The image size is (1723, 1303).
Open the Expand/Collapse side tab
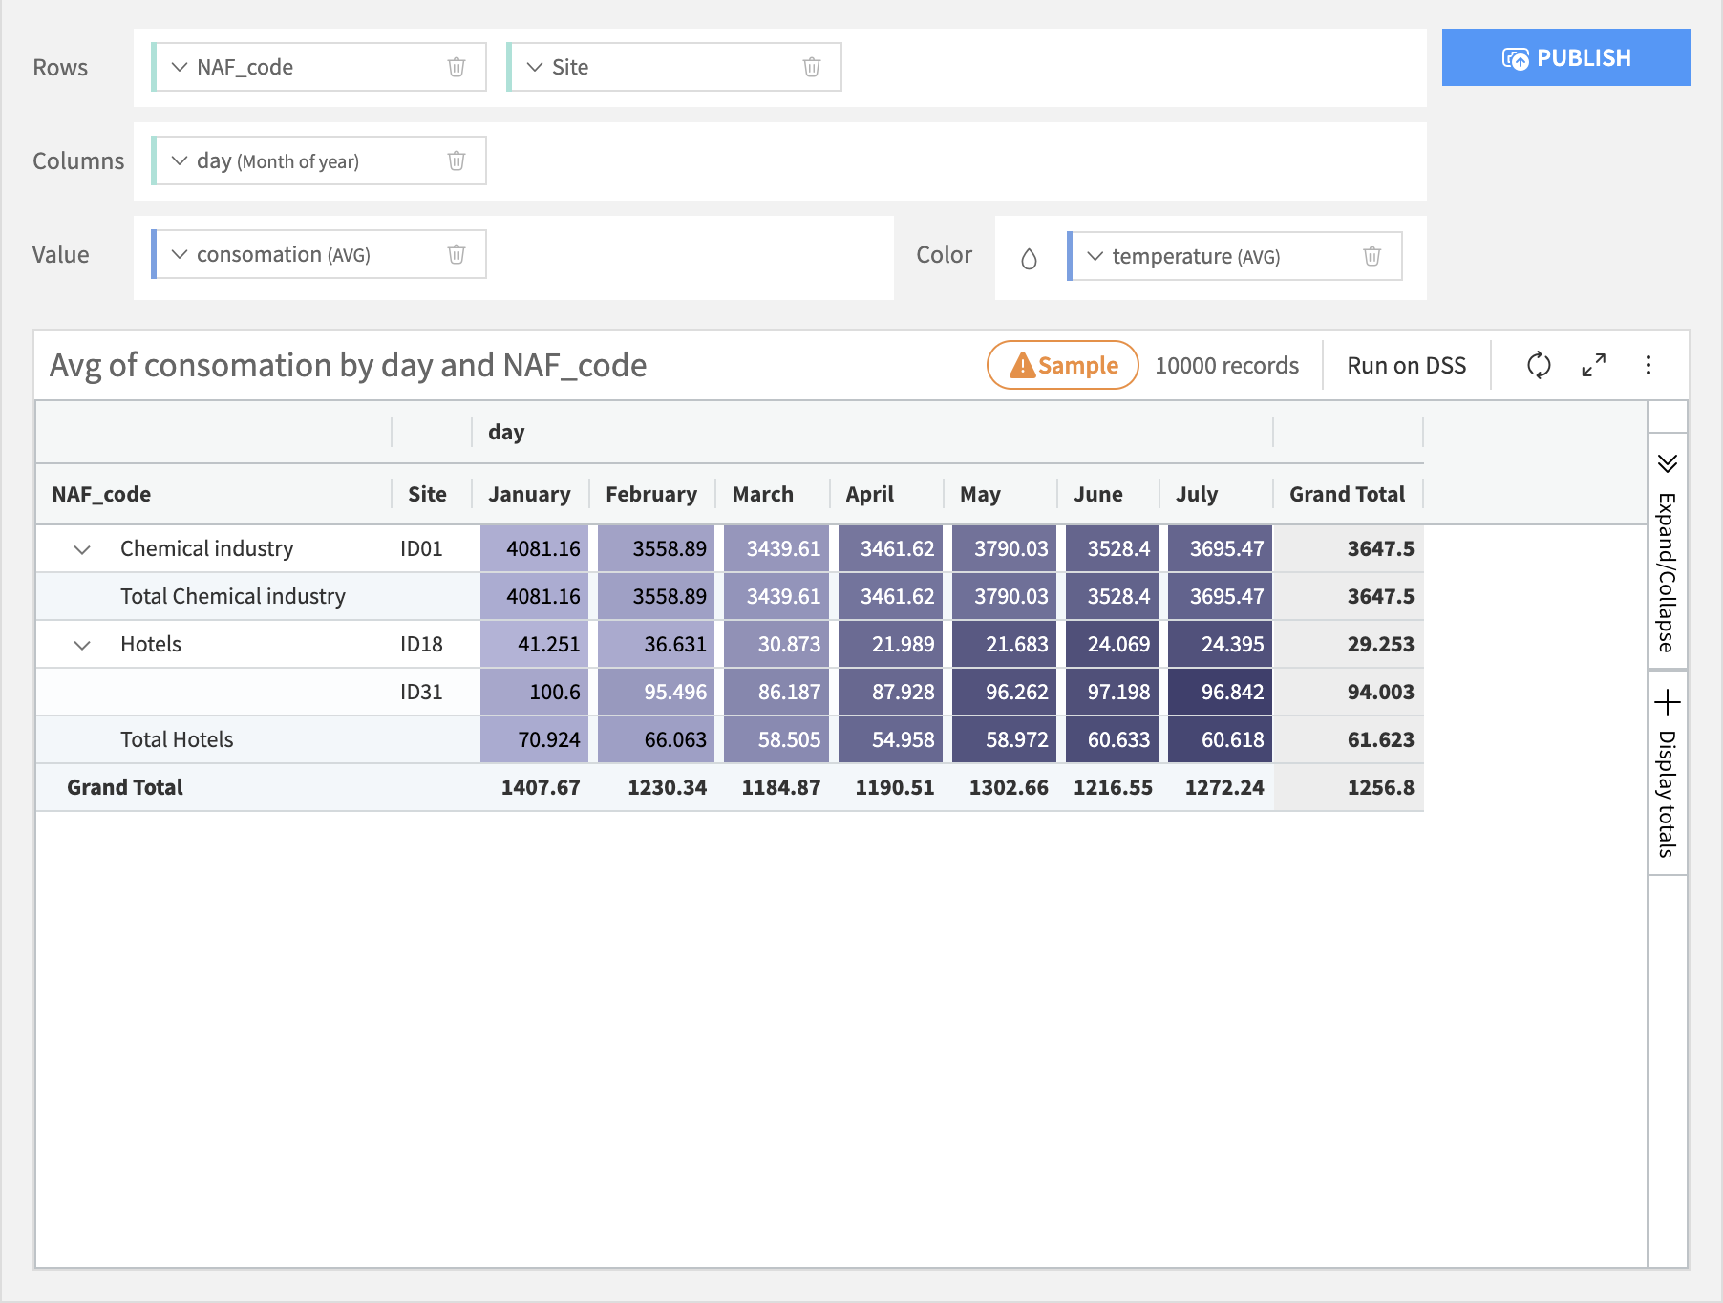pyautogui.click(x=1668, y=550)
